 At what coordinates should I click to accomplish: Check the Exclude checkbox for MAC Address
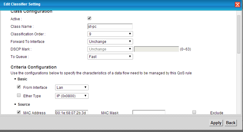tap(194, 112)
